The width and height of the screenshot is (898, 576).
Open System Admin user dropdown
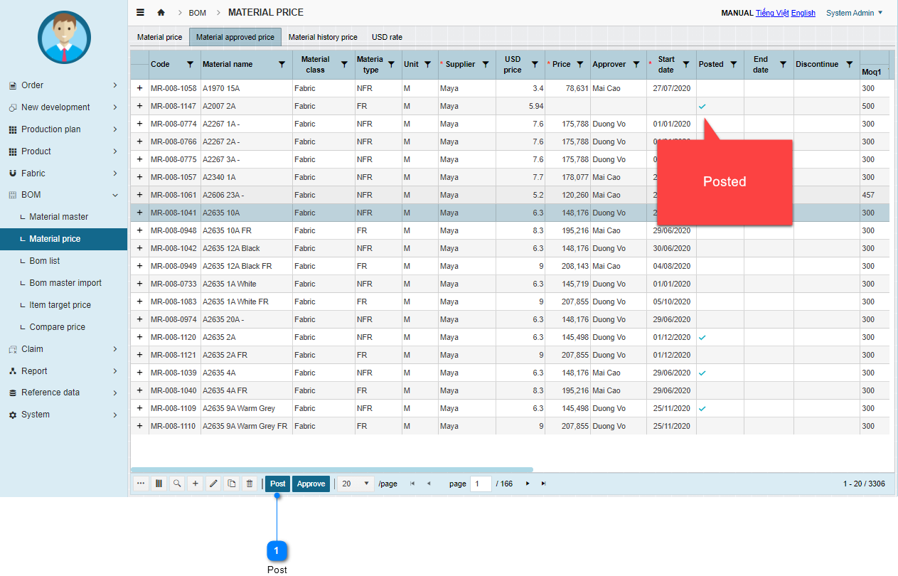point(855,13)
